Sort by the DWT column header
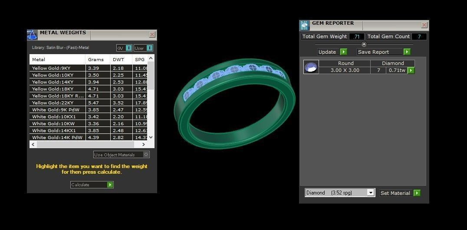 pos(121,59)
